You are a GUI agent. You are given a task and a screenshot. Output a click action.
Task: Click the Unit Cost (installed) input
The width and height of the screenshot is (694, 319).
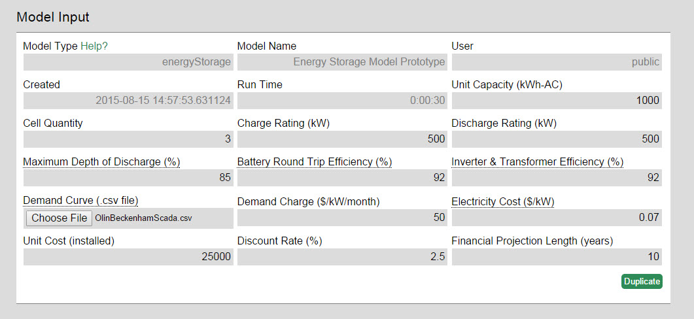tap(128, 257)
